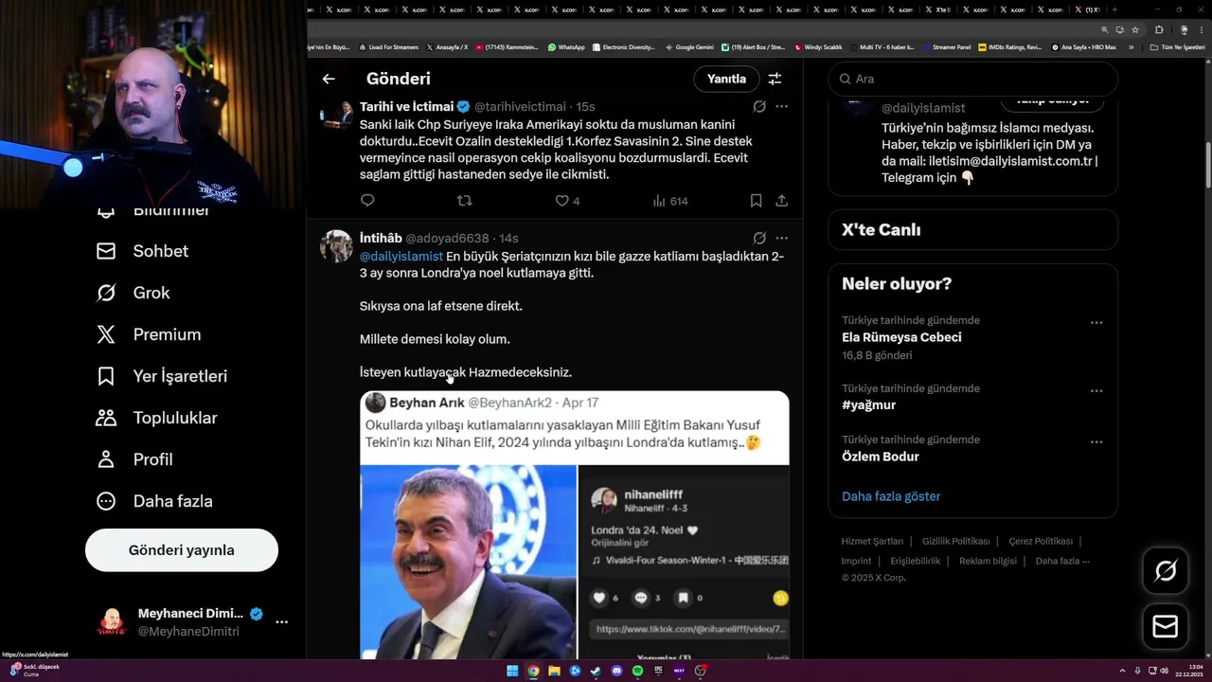Screen dimensions: 1212x682
Task: Open Streamer Panel bookmark
Action: click(946, 46)
